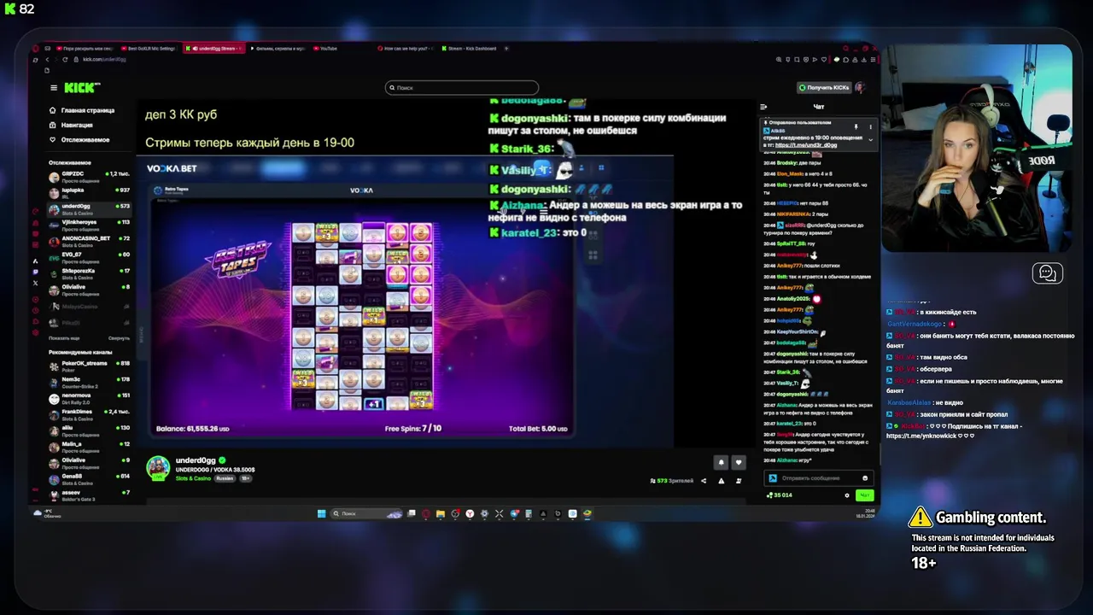Switch to the YouTube browser tab
The image size is (1093, 615).
[x=342, y=49]
